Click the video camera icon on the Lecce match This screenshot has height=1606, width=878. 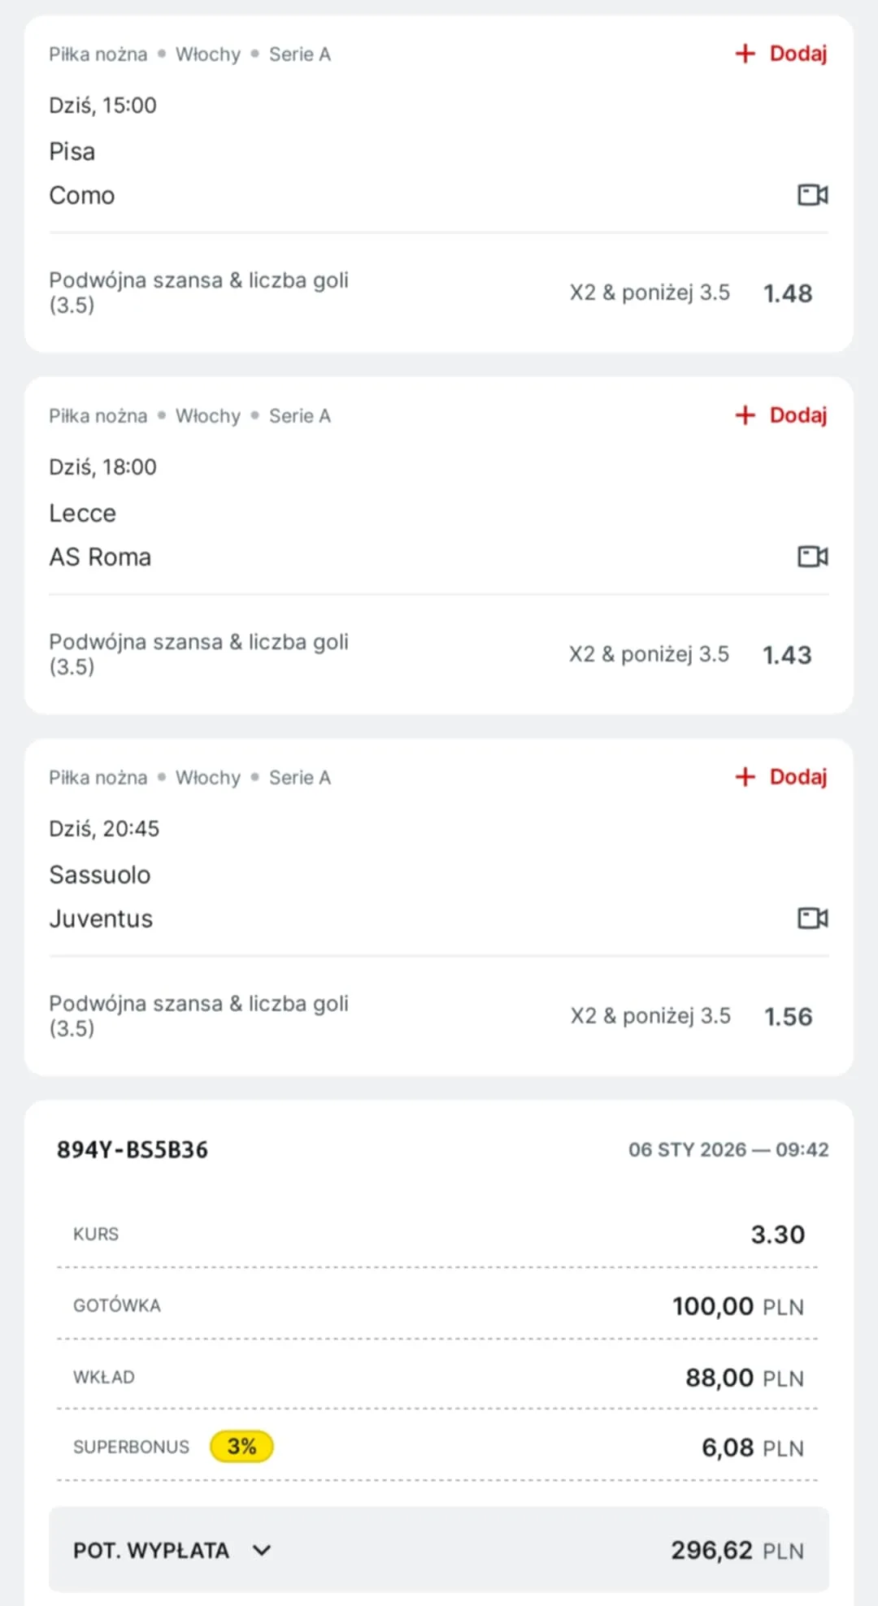coord(811,557)
